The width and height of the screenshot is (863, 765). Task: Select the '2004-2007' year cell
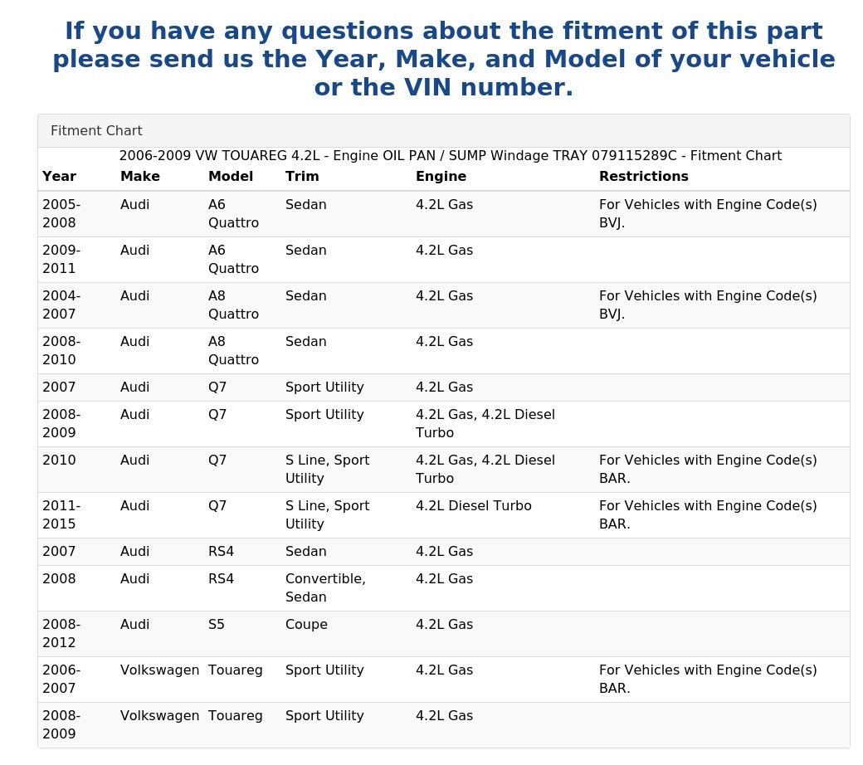click(x=61, y=305)
